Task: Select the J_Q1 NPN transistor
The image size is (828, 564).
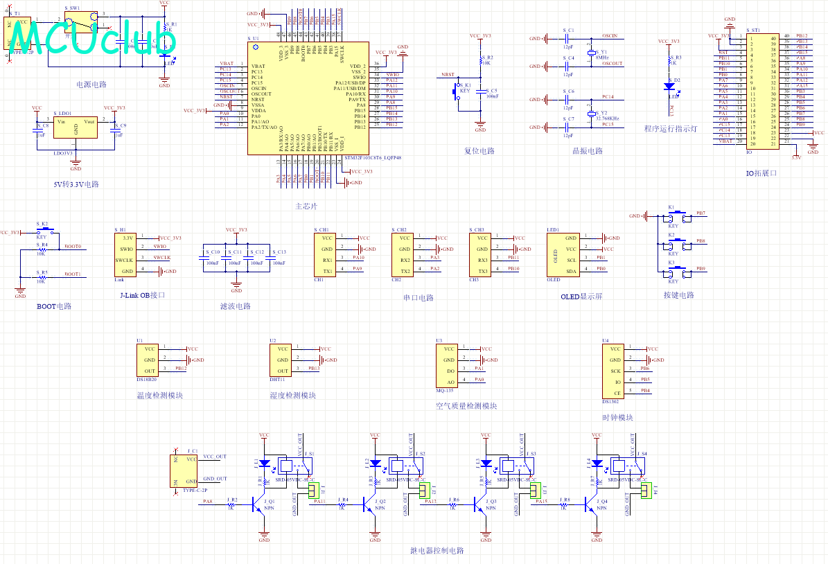Action: (258, 505)
